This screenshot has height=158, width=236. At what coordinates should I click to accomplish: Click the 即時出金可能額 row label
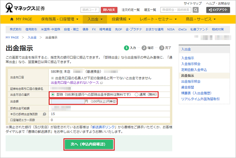[x=20, y=108]
